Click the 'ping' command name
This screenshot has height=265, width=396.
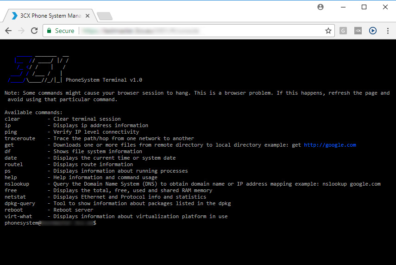pyautogui.click(x=11, y=132)
